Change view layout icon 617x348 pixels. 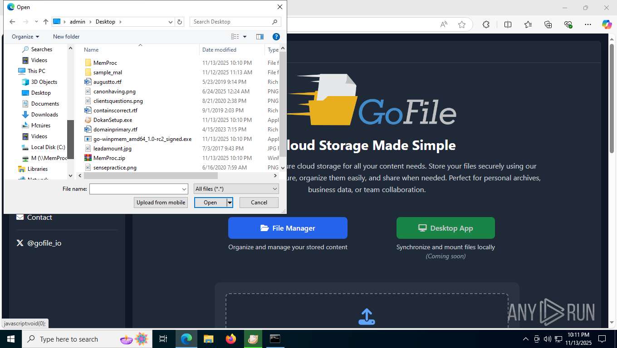pos(235,37)
